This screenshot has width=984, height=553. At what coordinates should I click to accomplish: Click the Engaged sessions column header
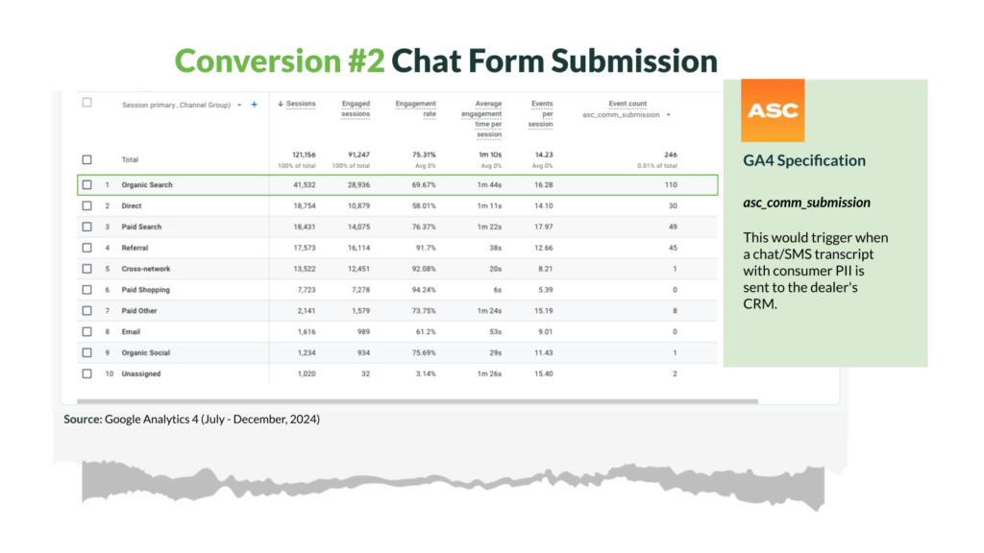tap(356, 108)
